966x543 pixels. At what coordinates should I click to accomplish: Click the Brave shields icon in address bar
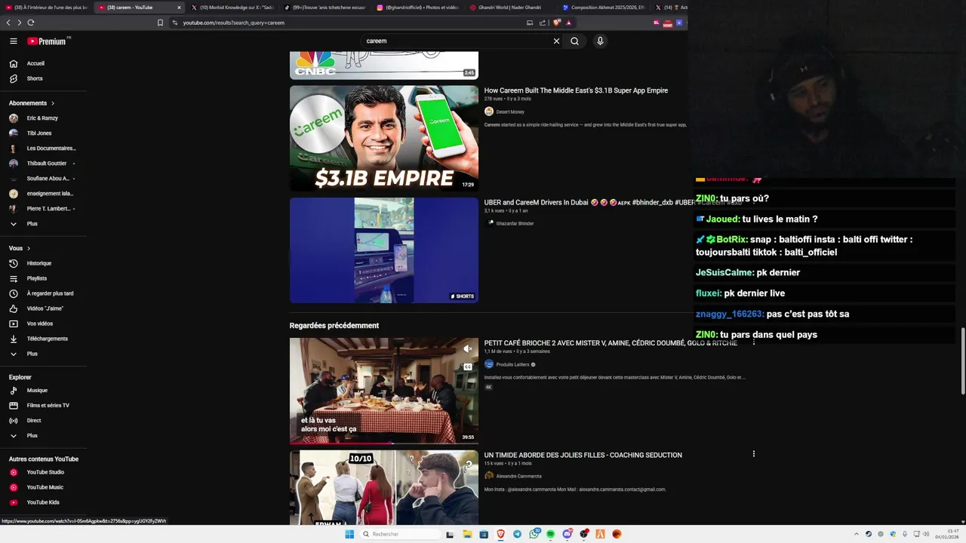pos(557,23)
